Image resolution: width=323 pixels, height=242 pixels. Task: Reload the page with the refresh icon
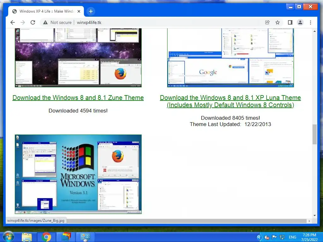[33, 22]
